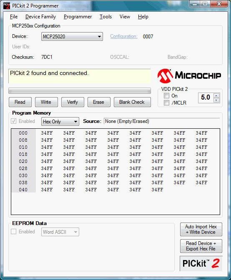
Task: Toggle the EEPROM Data Enabled checkbox
Action: click(x=14, y=231)
